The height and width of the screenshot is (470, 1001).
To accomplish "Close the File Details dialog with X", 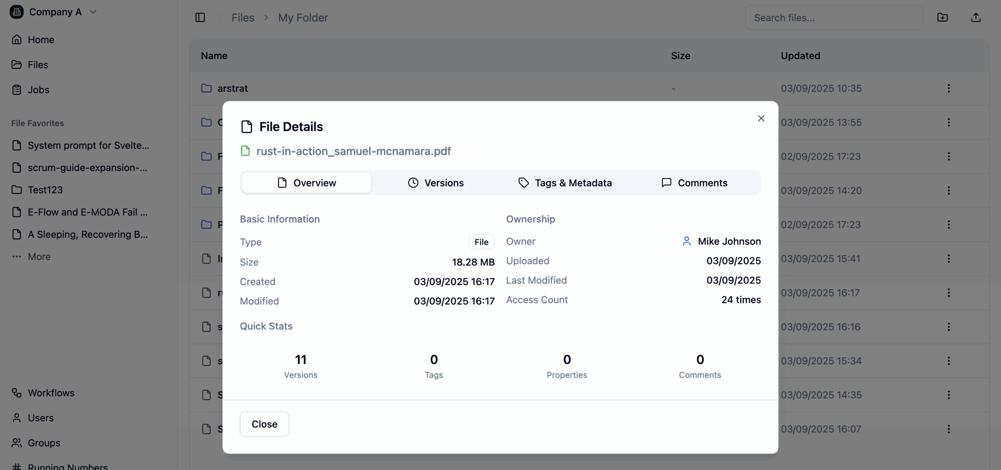I will click(x=761, y=118).
